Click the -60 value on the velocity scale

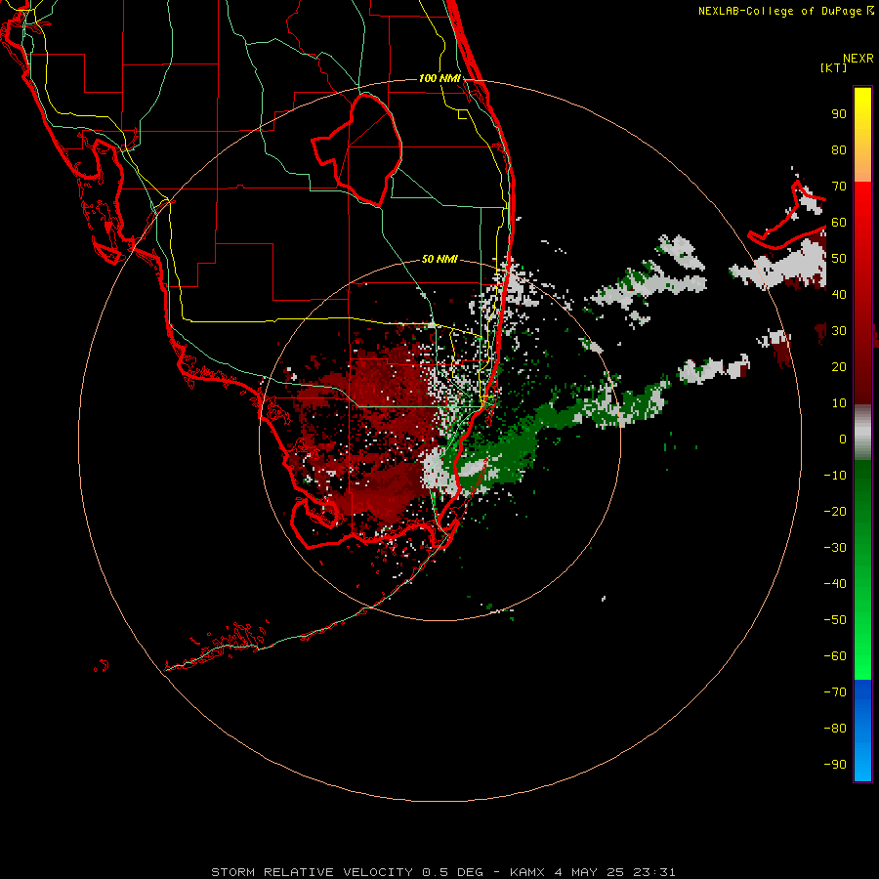click(x=835, y=656)
